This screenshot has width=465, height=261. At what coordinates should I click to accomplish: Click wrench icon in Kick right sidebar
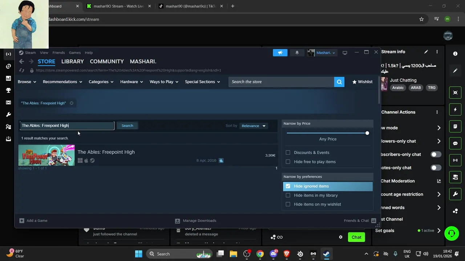click(x=455, y=194)
